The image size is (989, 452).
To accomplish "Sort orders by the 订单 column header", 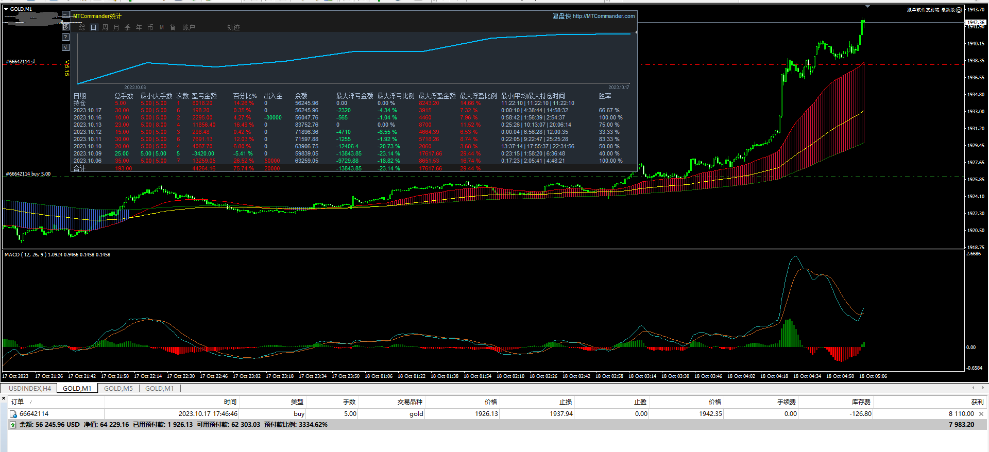I will click(18, 402).
